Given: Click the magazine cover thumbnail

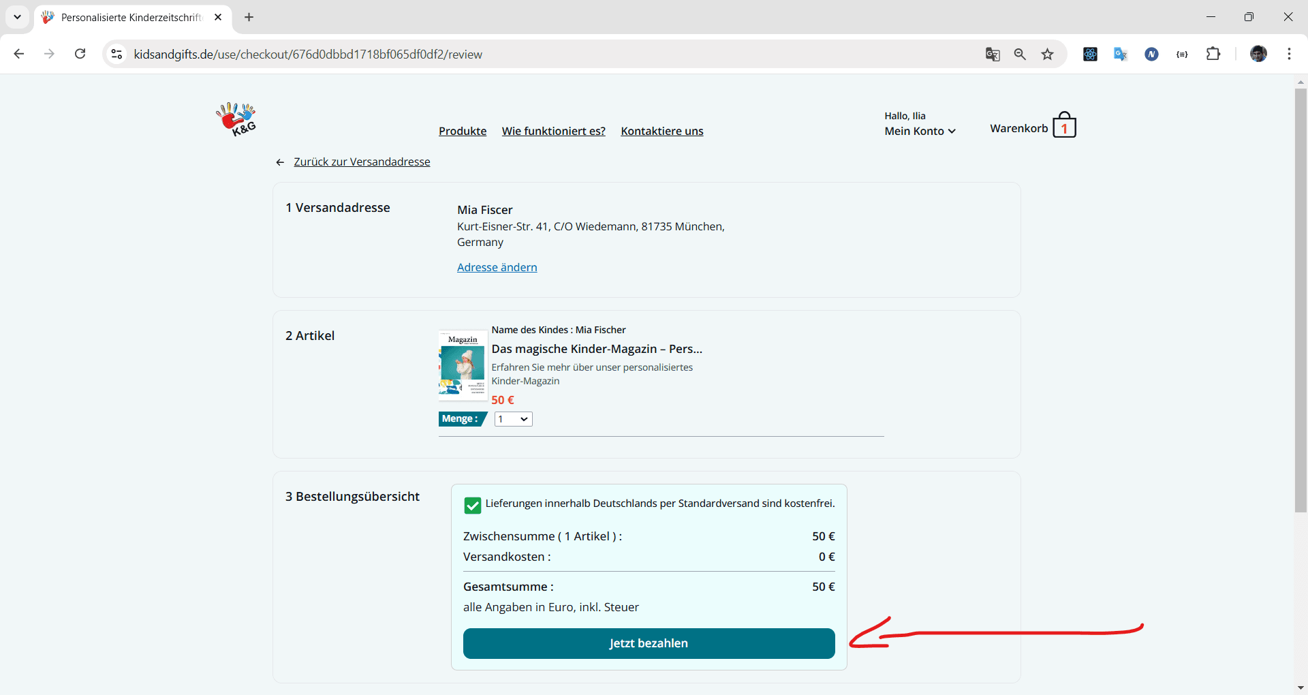Looking at the screenshot, I should click(462, 365).
